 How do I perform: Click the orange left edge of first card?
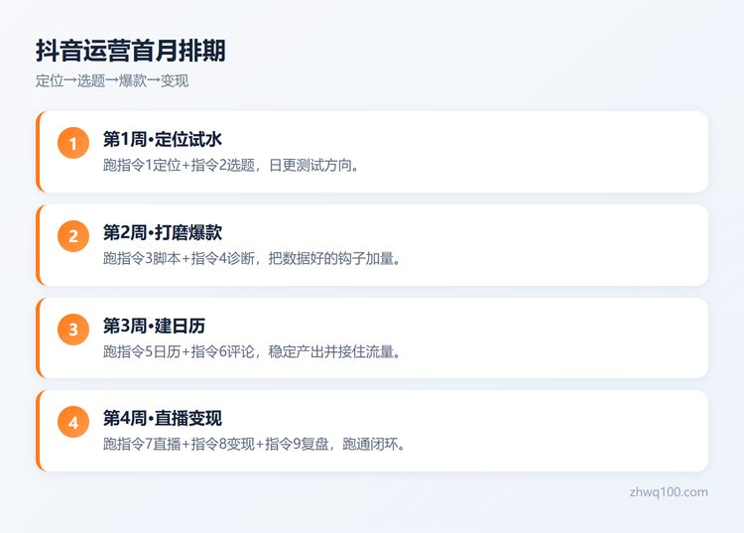point(39,152)
